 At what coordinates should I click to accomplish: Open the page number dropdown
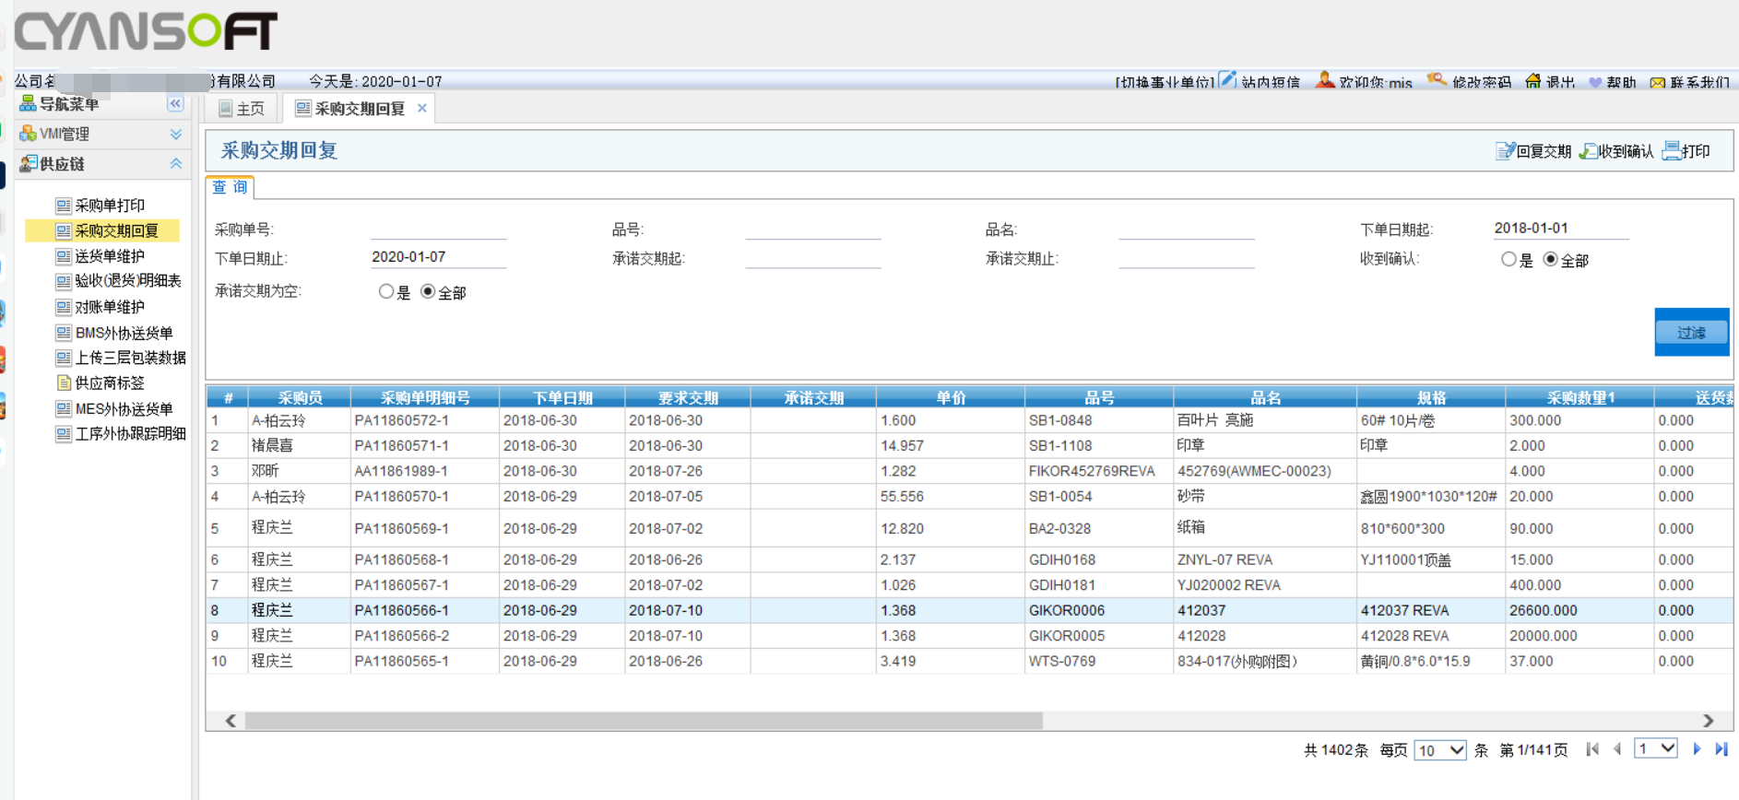1657,748
